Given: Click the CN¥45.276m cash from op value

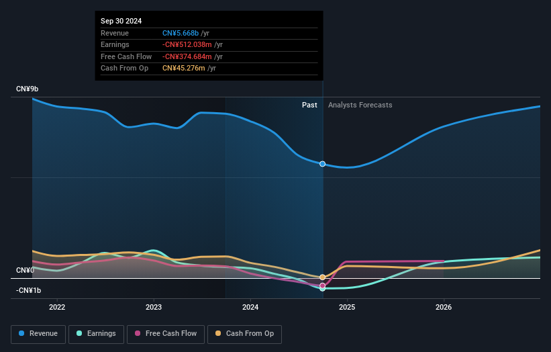Looking at the screenshot, I should pyautogui.click(x=184, y=69).
